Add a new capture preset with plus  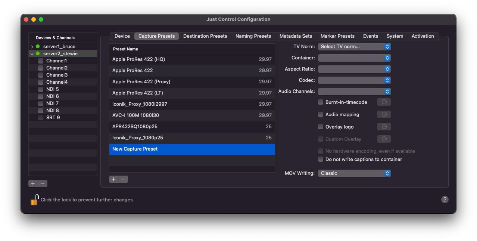point(113,179)
